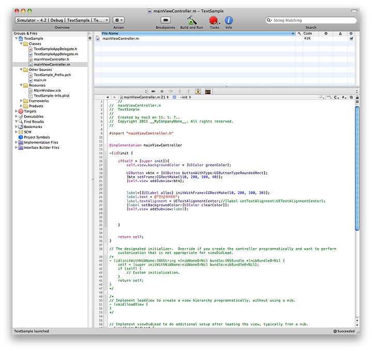Expand the Targets group
372x351 pixels.
tap(16, 111)
